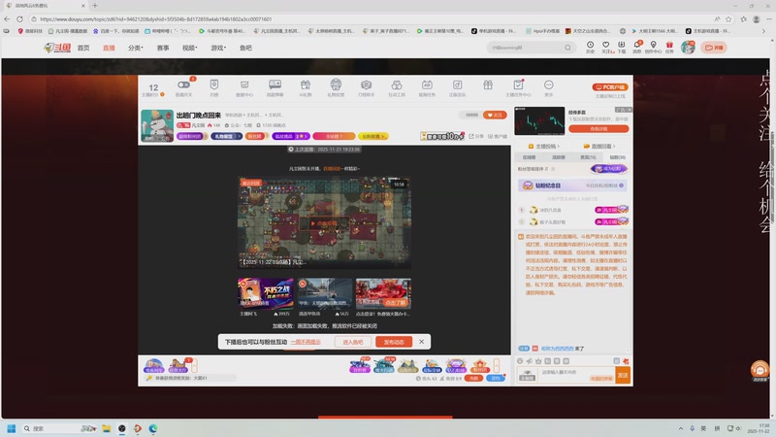The image size is (776, 437).
Task: Click the orange send button in chat
Action: 623,375
